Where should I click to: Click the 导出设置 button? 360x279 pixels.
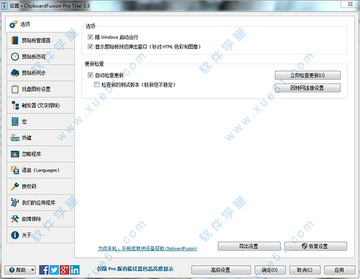click(x=249, y=246)
